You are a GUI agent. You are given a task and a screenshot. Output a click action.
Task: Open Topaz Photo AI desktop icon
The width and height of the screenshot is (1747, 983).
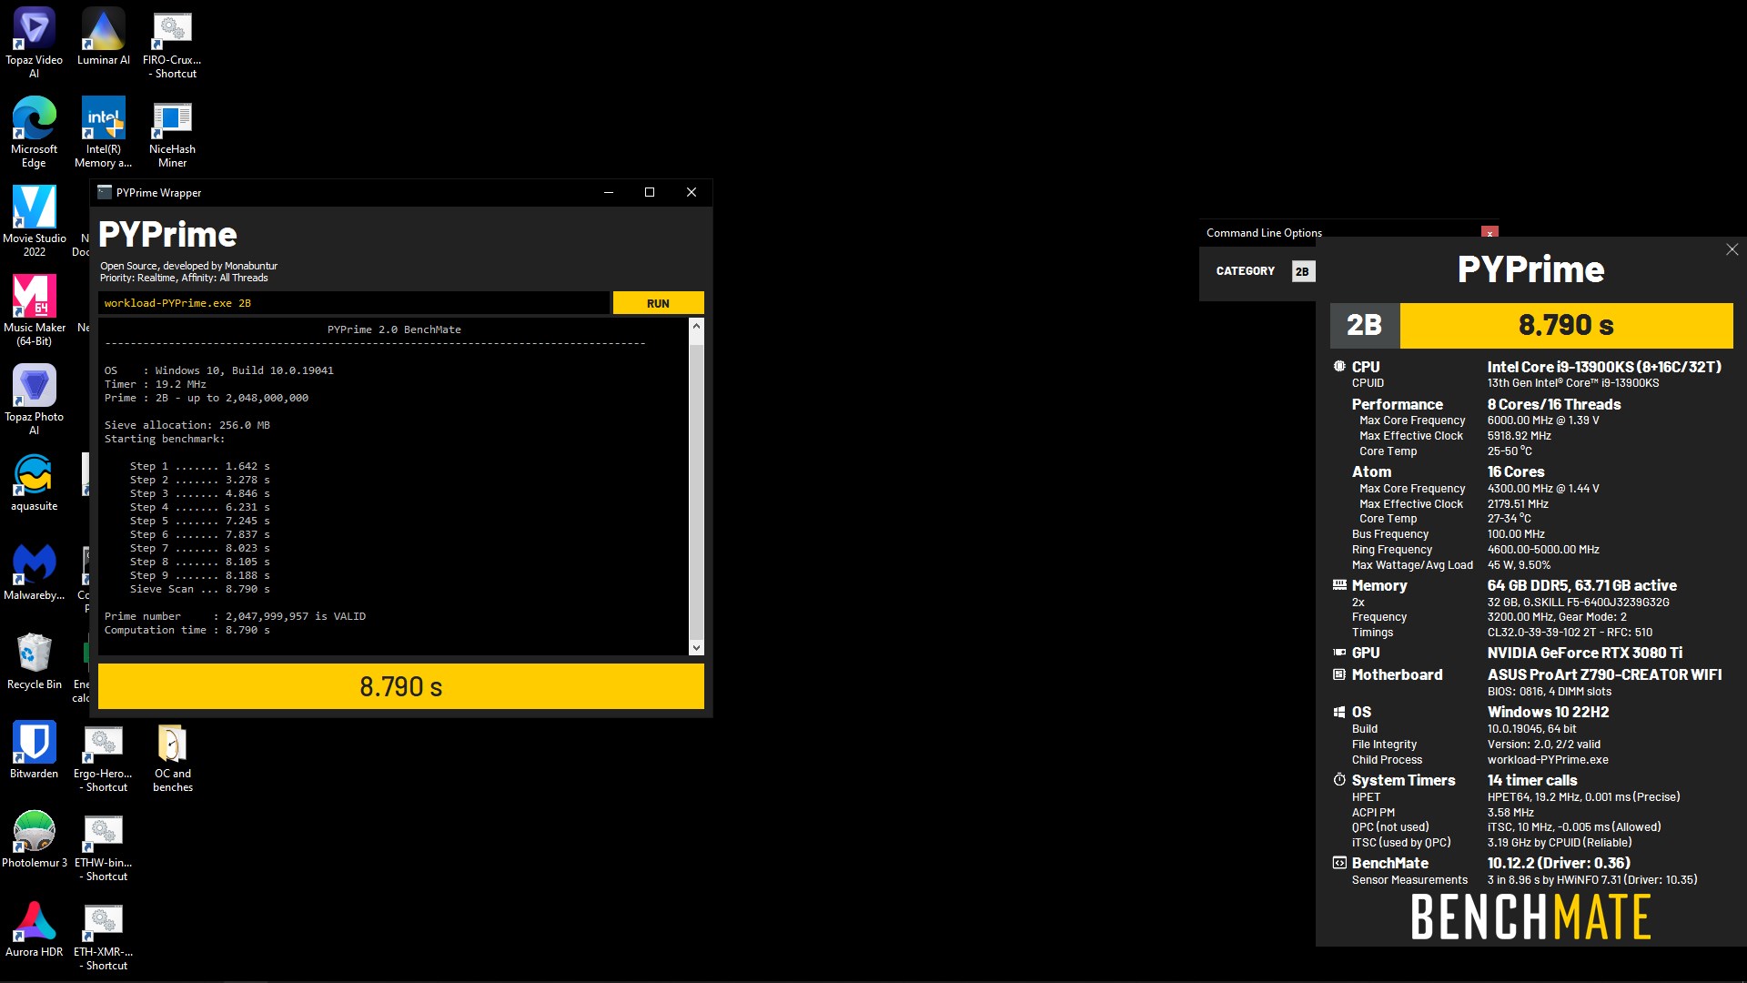(x=35, y=400)
